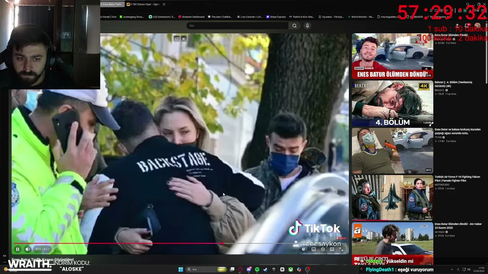Open Enes Batur ölümden döndü thumbnail
488x274 pixels.
coord(392,56)
